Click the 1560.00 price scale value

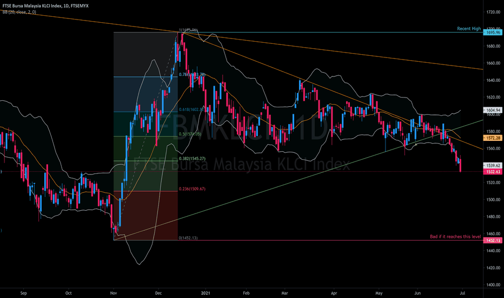[x=493, y=148]
